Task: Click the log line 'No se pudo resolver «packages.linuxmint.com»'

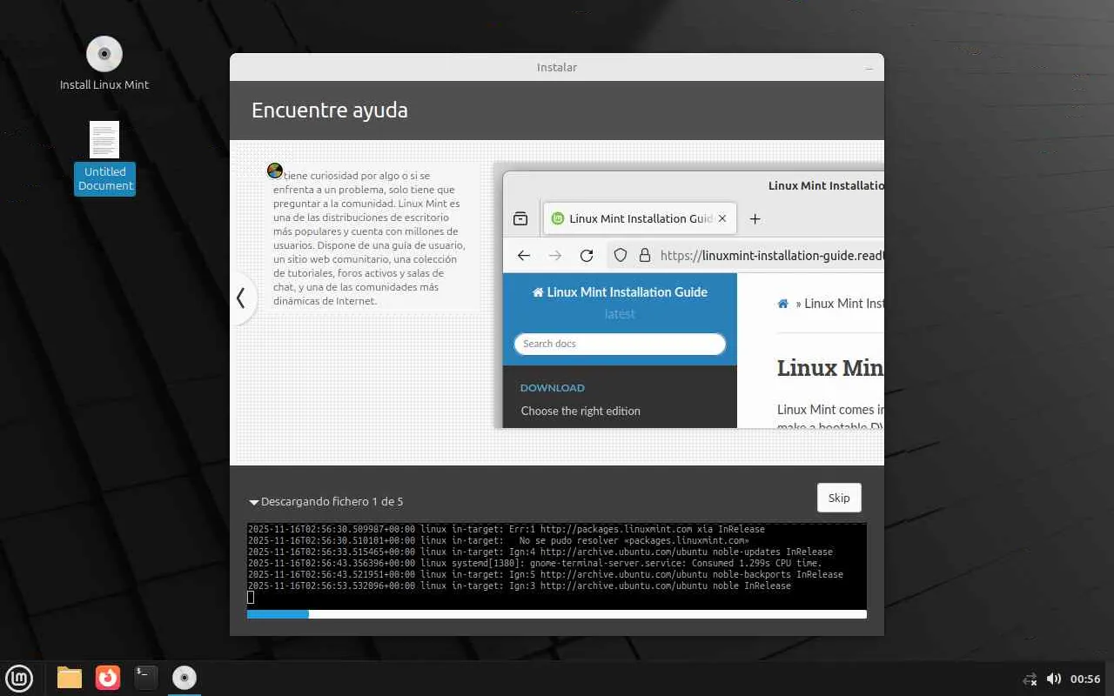Action: click(634, 540)
